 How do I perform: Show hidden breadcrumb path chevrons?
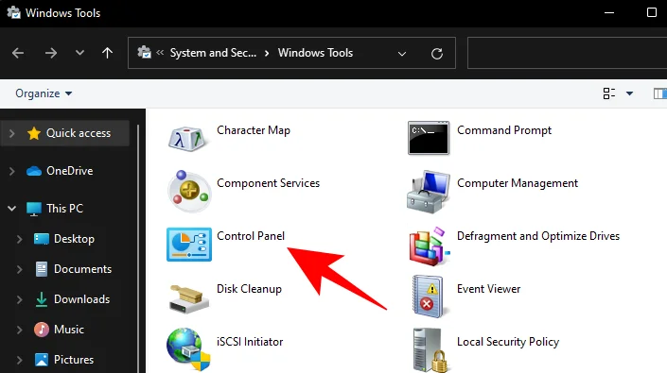click(x=160, y=53)
